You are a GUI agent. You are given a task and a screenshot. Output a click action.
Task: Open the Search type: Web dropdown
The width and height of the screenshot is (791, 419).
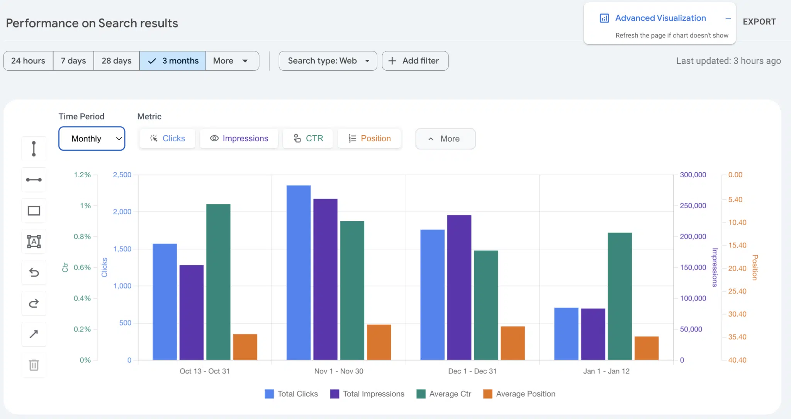point(328,61)
